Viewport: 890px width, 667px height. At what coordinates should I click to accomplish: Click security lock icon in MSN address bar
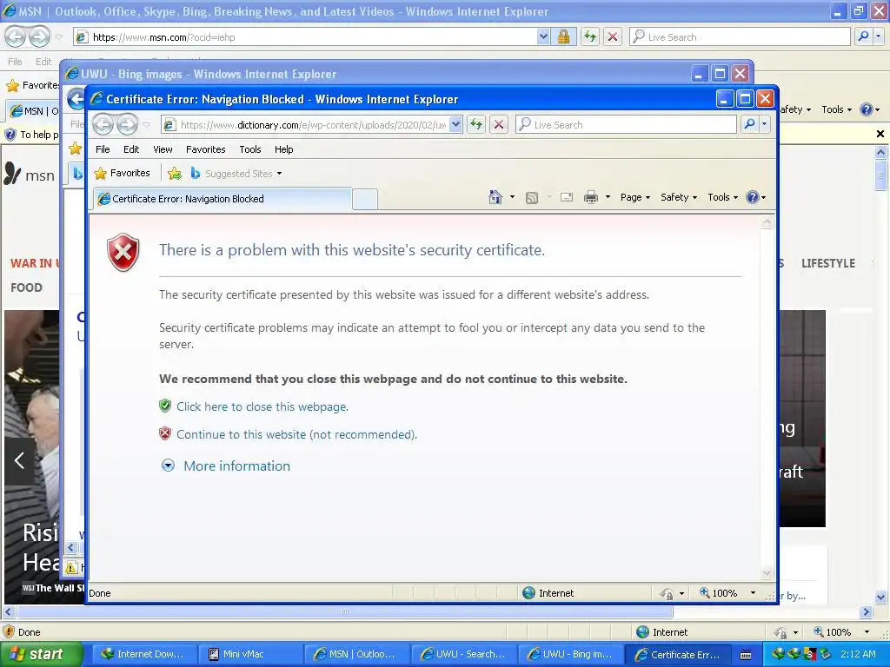coord(563,36)
